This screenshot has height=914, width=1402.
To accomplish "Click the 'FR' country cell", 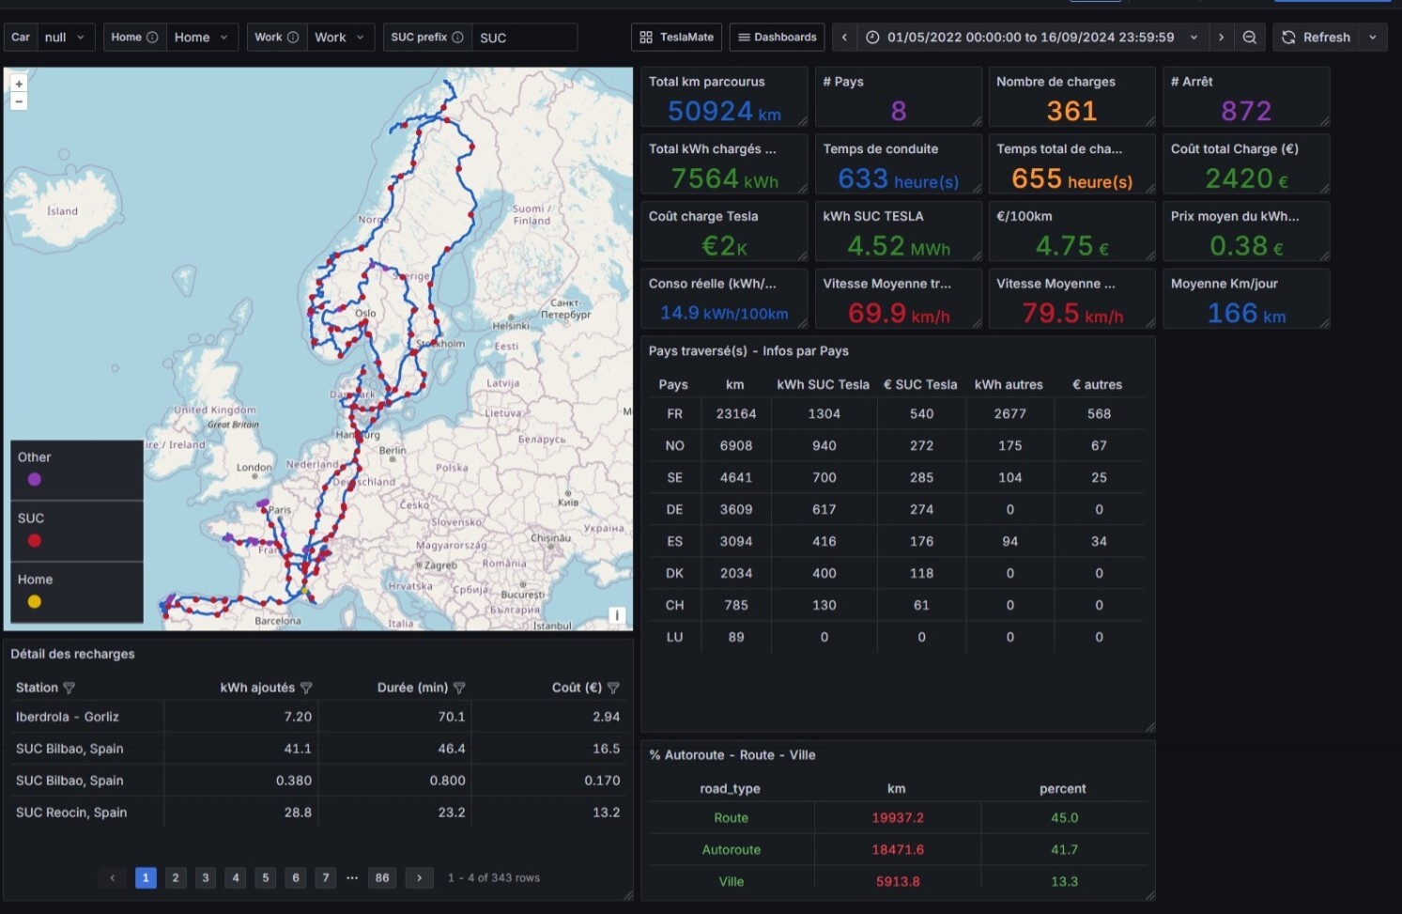I will 674,413.
